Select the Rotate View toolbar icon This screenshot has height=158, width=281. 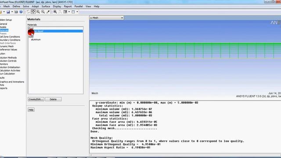tap(28, 12)
